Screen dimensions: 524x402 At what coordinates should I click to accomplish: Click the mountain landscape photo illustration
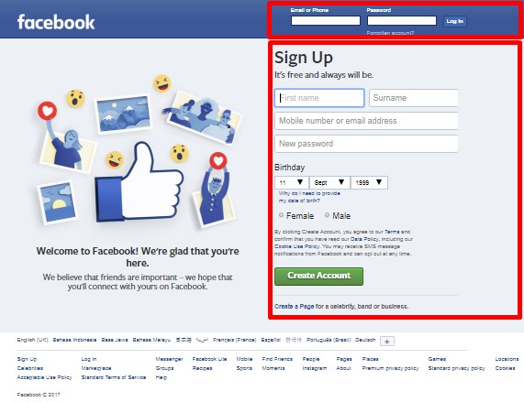(x=124, y=114)
